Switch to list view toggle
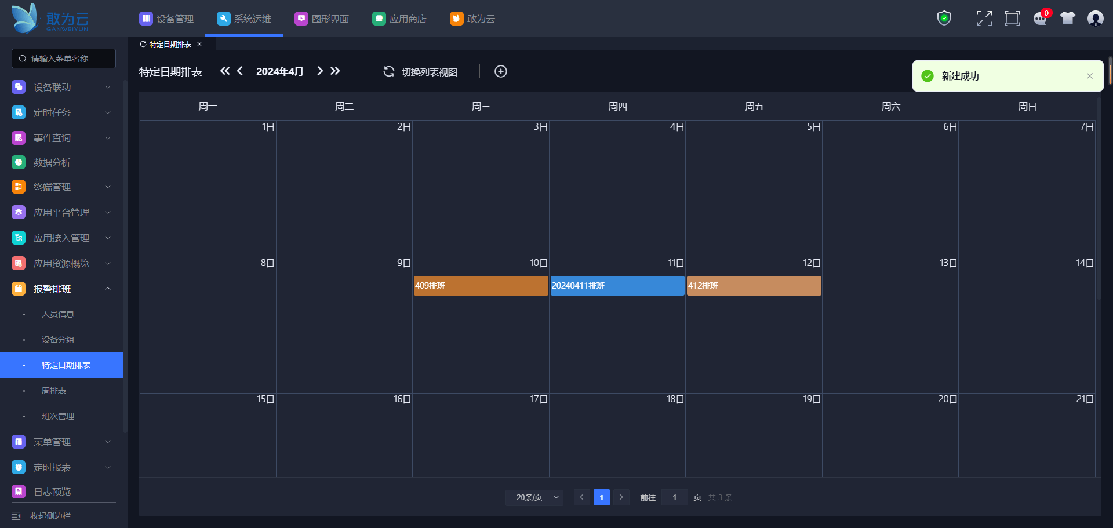The image size is (1113, 528). point(421,72)
